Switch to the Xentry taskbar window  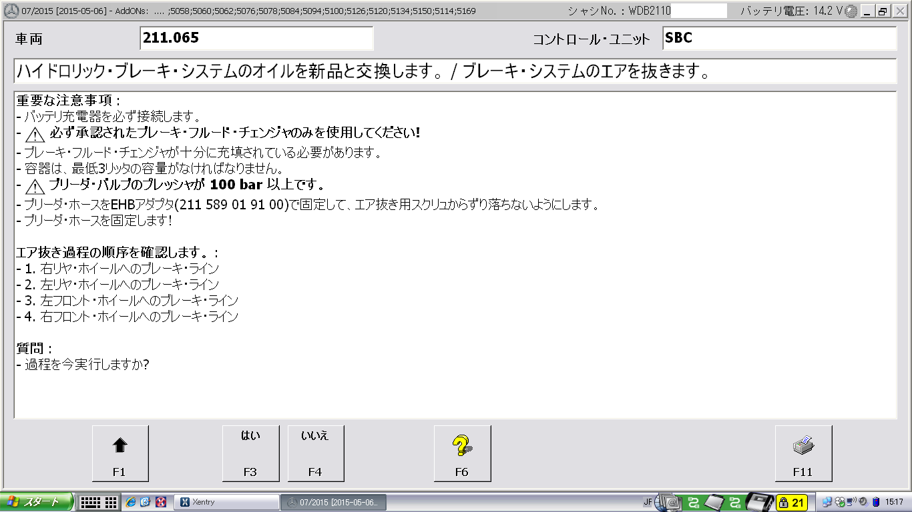click(226, 502)
